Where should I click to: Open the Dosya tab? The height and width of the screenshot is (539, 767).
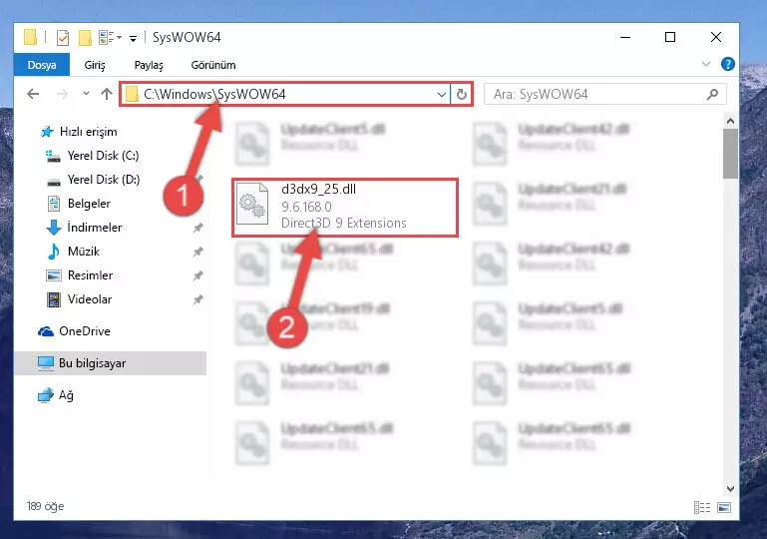(x=42, y=65)
